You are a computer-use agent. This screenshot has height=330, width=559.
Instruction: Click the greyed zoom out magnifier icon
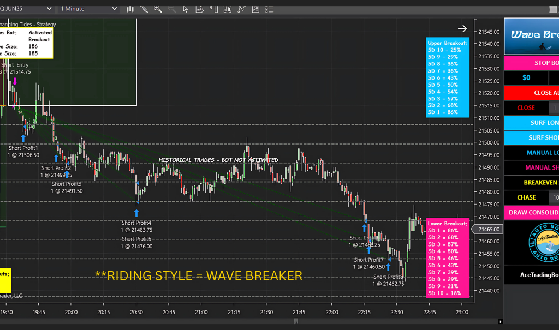tap(172, 9)
